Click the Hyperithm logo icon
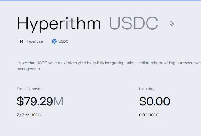 pos(21,41)
